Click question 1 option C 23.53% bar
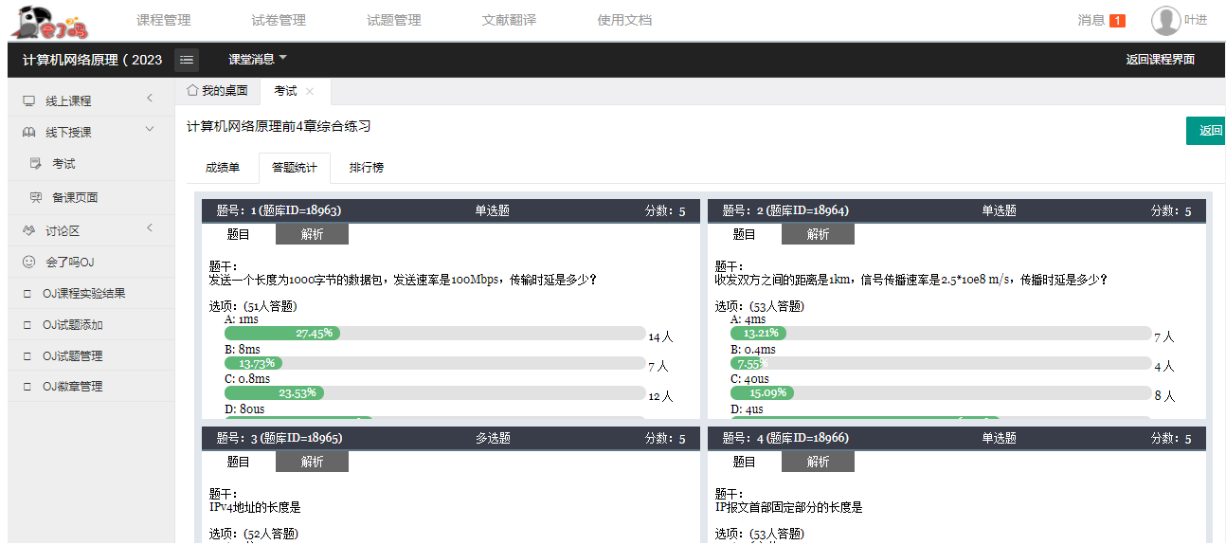This screenshot has width=1226, height=545. [274, 392]
